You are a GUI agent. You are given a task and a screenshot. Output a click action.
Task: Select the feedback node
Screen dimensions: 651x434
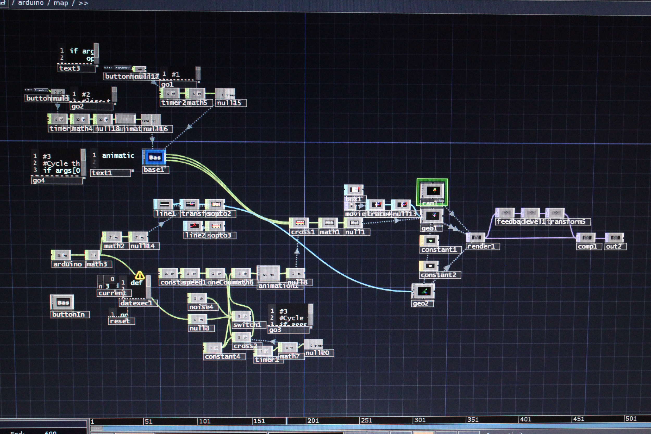[505, 212]
